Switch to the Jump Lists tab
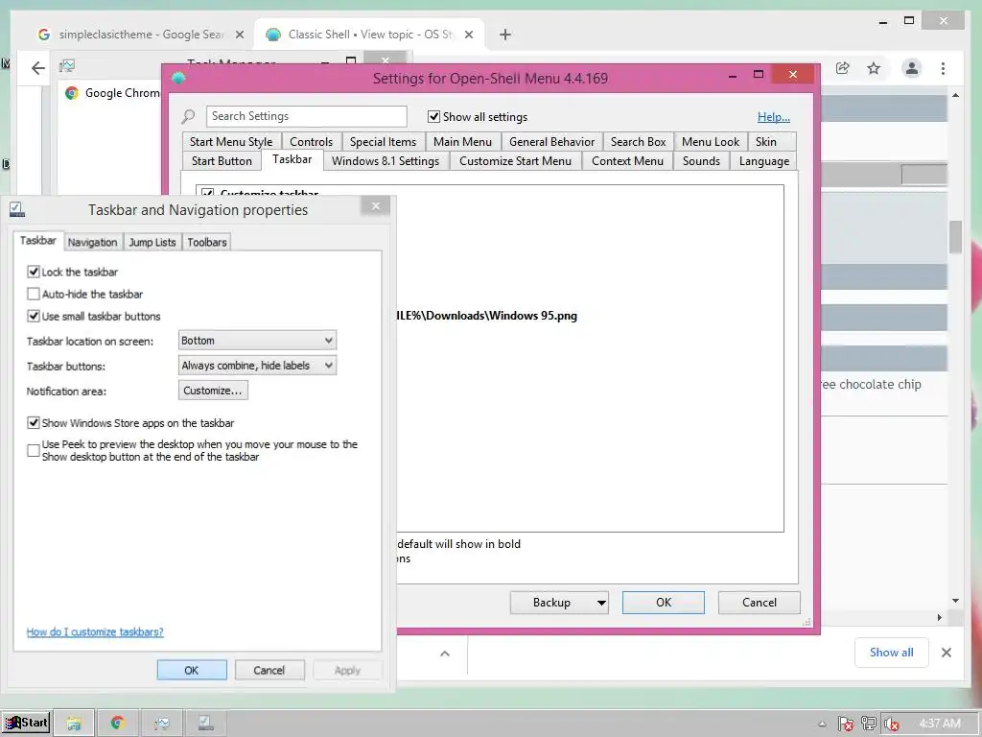 152,242
